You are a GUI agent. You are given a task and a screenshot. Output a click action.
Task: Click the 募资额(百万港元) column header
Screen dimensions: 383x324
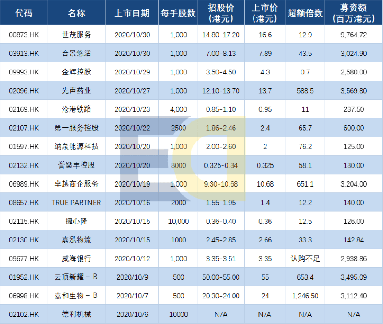click(354, 13)
